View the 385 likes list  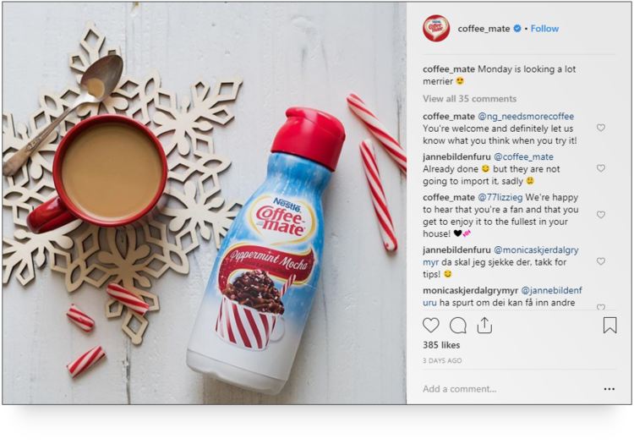click(441, 345)
